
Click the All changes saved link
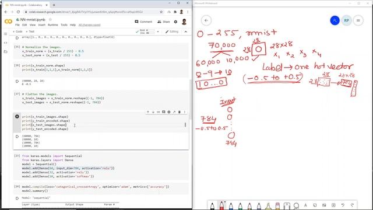coord(89,24)
